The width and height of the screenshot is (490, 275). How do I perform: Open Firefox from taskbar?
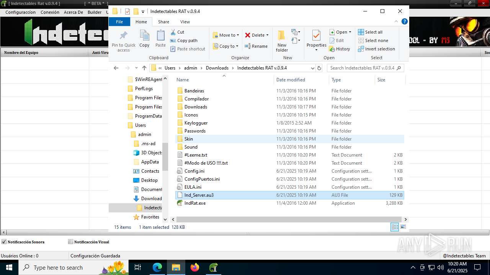(195, 268)
